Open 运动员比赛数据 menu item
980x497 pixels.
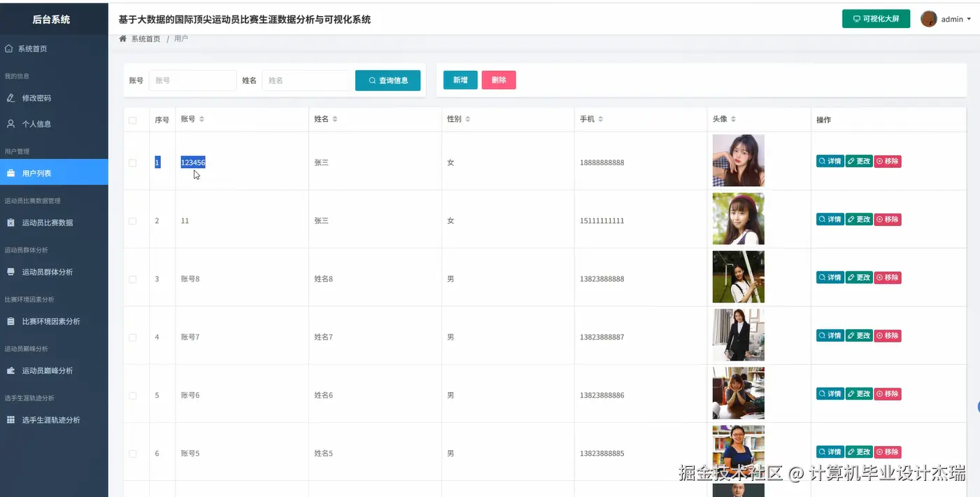54,223
